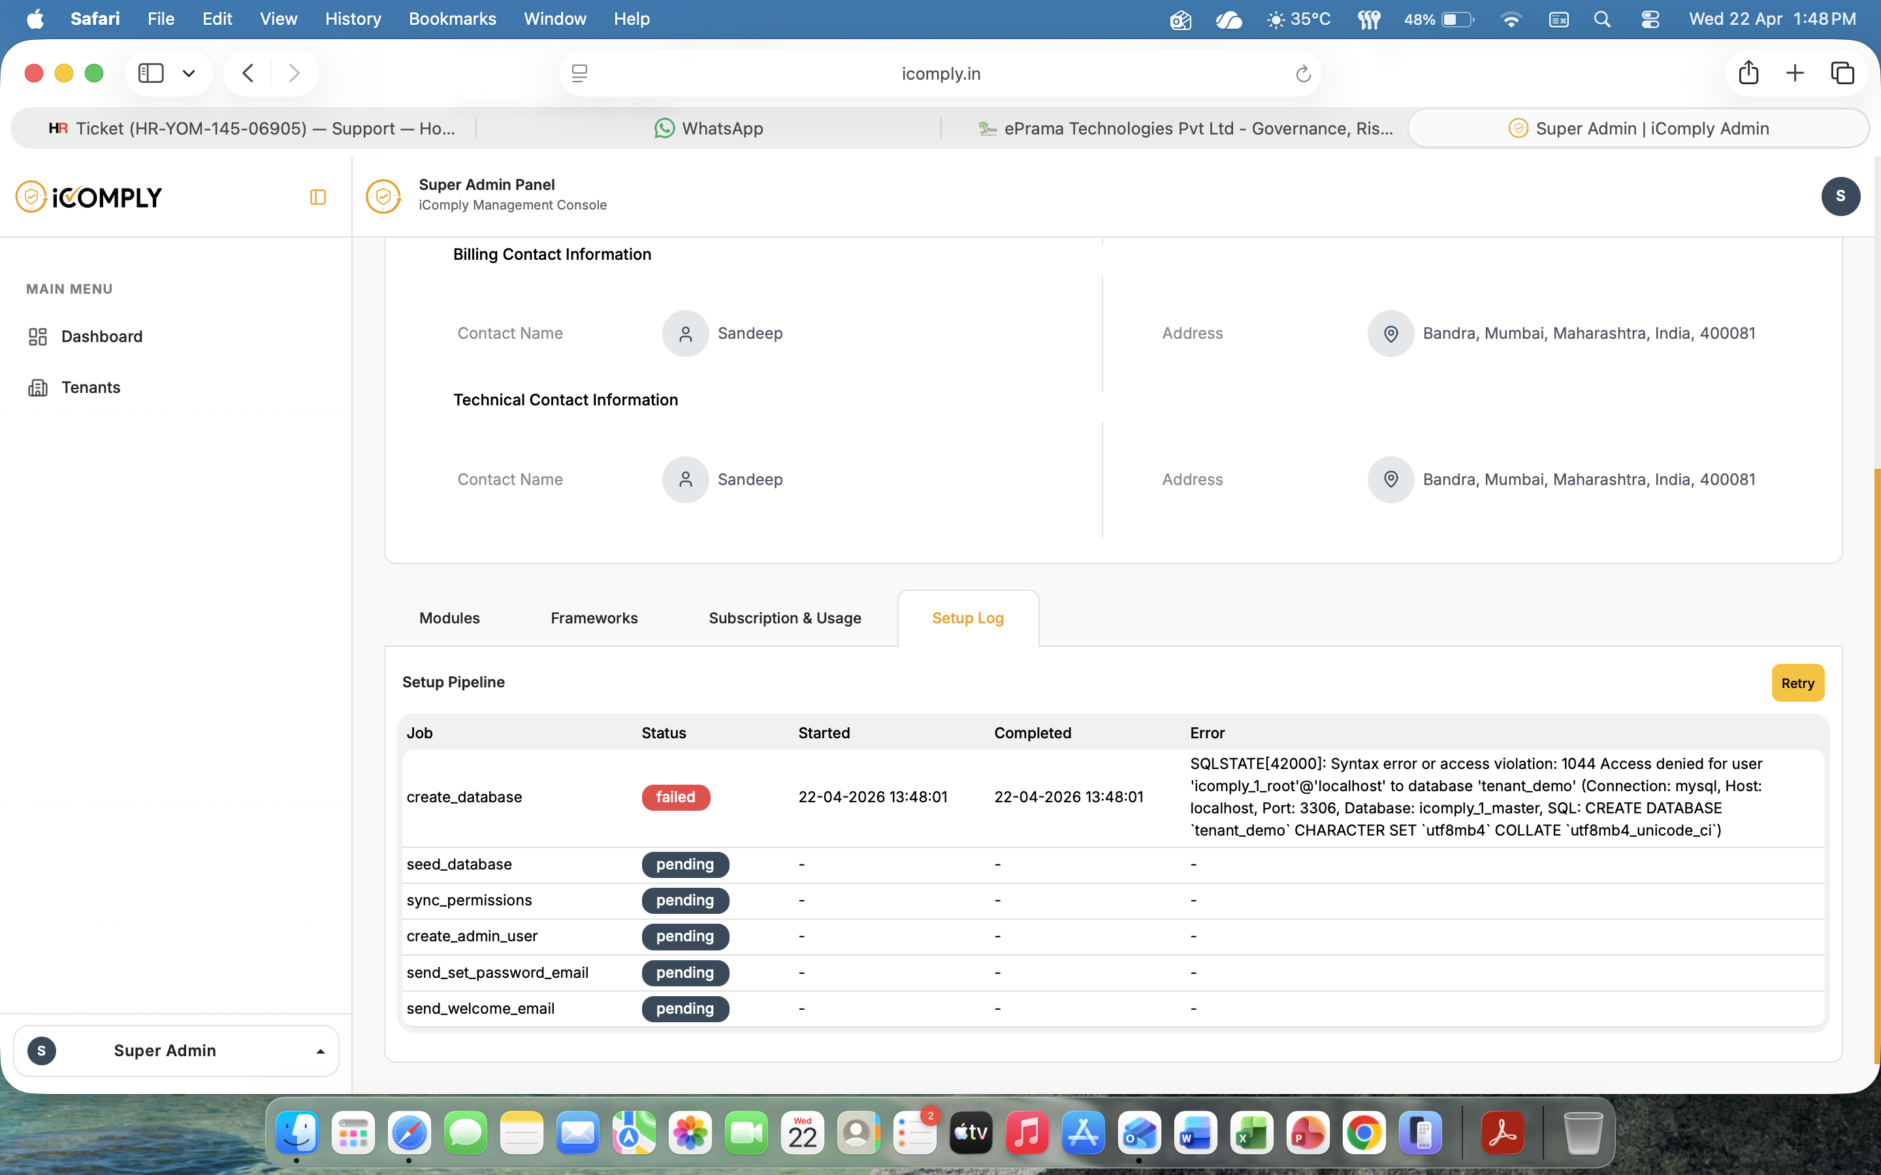Reload the icomply.in page
1881x1175 pixels.
click(x=1303, y=74)
